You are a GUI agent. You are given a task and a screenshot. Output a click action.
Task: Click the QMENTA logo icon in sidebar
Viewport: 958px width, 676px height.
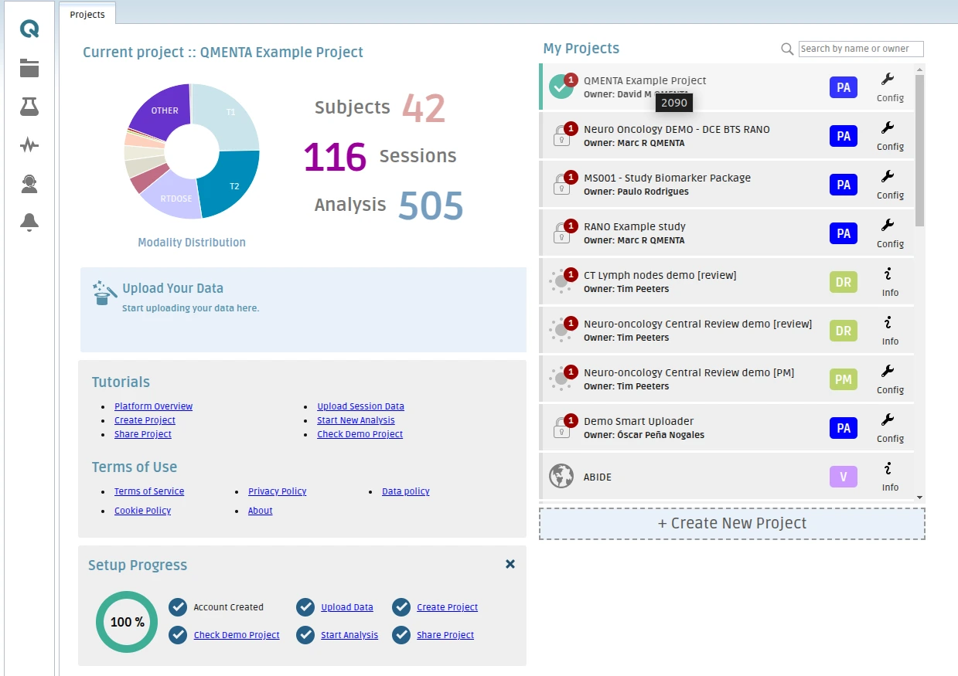[29, 29]
